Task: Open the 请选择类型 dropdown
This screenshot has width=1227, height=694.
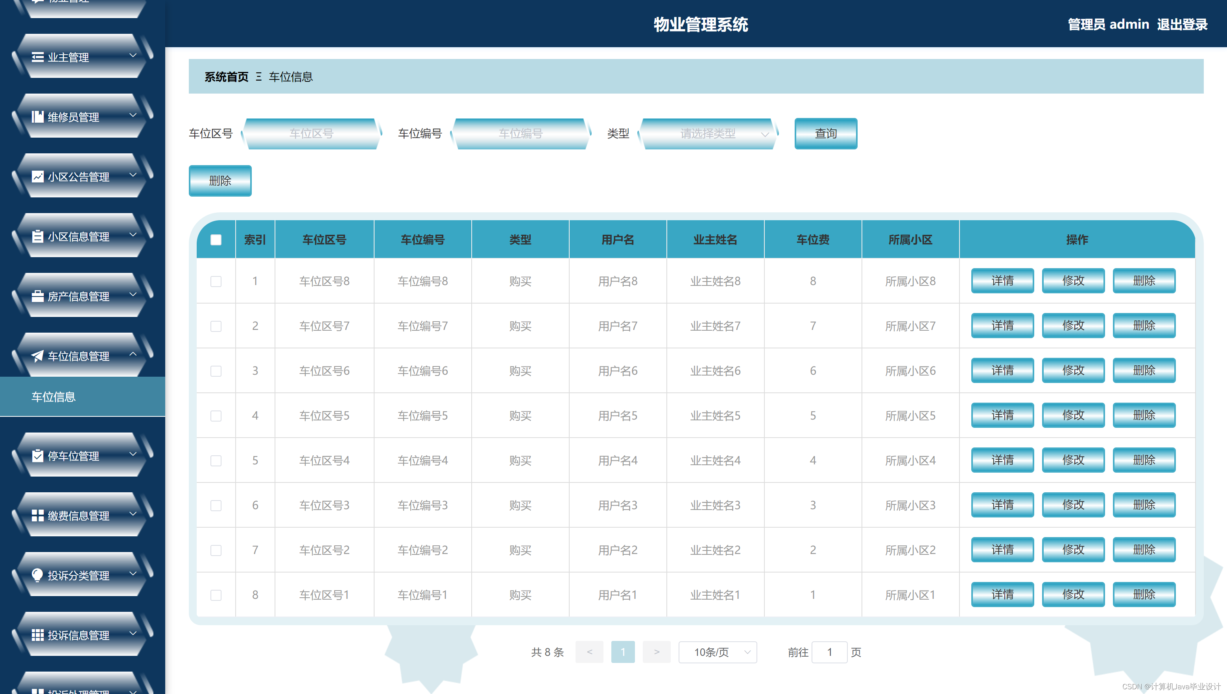Action: point(709,133)
